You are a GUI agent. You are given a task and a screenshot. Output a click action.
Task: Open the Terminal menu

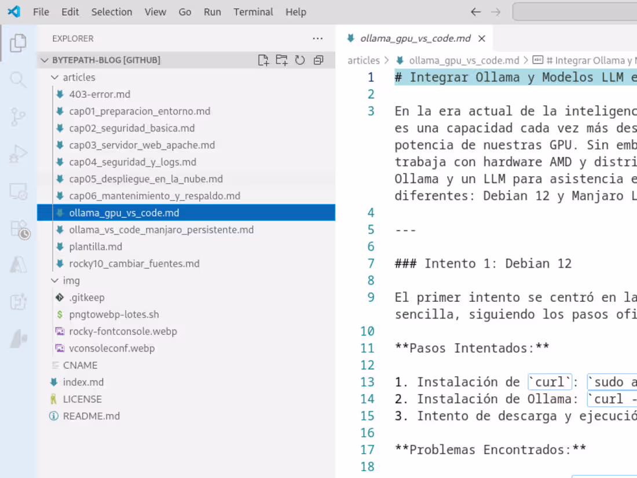[x=253, y=12]
